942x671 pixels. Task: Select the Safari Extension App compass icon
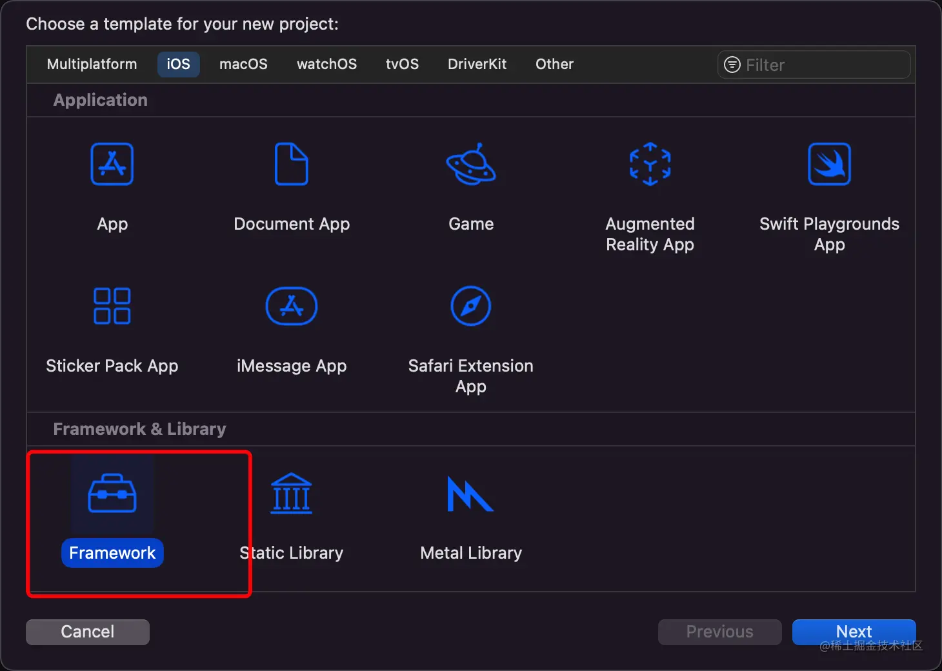coord(471,306)
